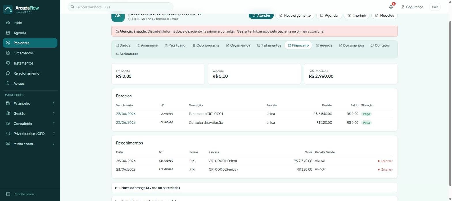The image size is (452, 201).
Task: Click the Atenção à saúde alert banner
Action: click(x=254, y=31)
